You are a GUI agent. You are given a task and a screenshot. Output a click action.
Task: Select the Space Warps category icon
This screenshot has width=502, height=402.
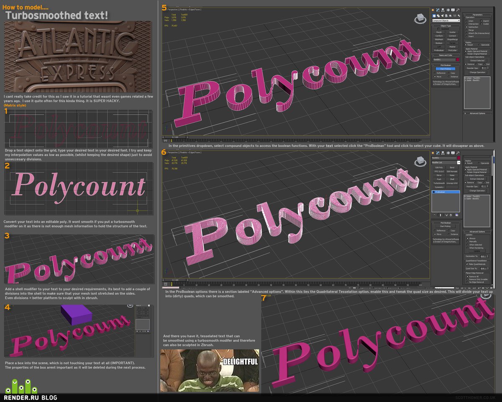455,15
